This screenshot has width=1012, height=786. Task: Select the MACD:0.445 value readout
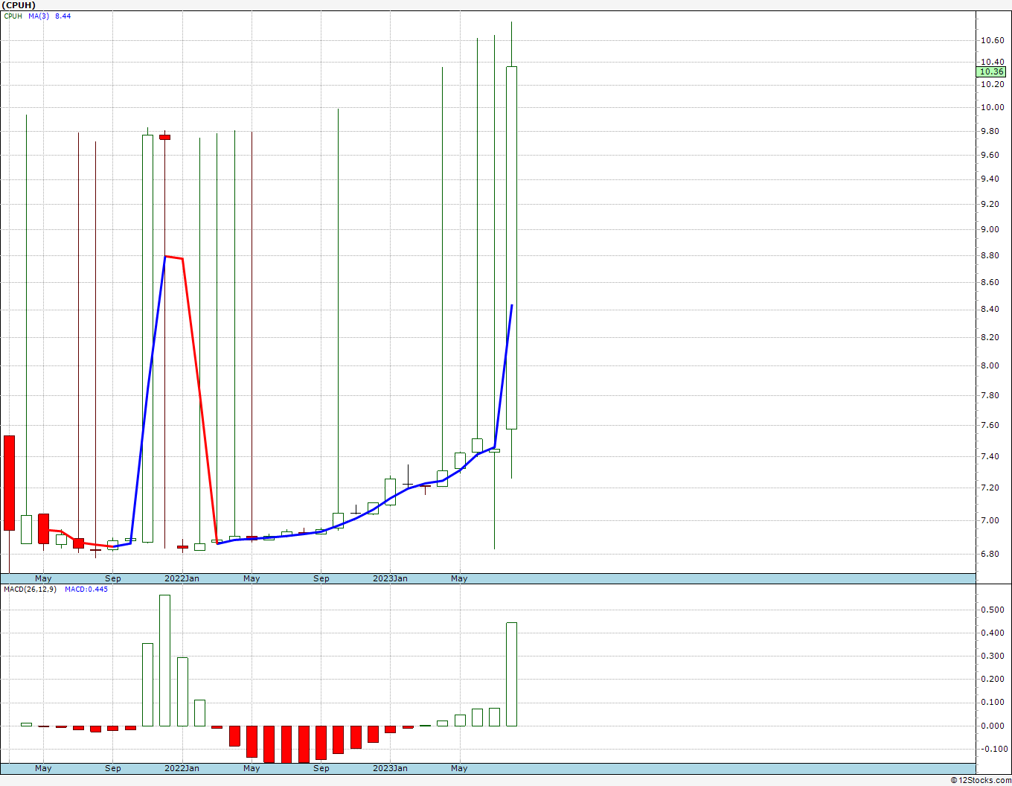pos(86,589)
